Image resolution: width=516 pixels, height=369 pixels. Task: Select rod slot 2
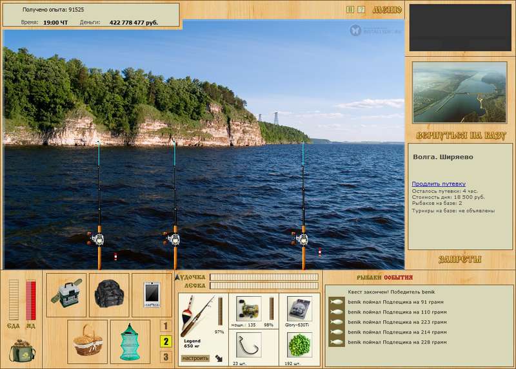166,341
